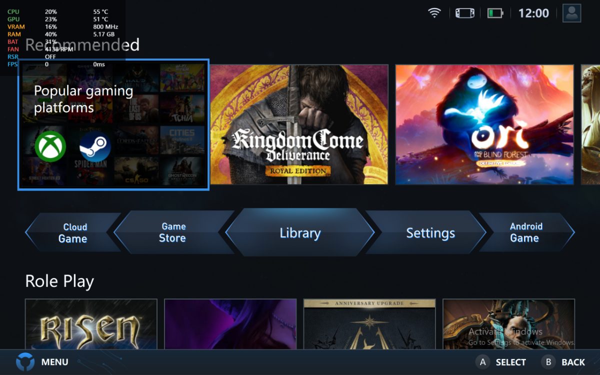This screenshot has width=600, height=375.
Task: Click the A button Select icon
Action: (x=482, y=362)
